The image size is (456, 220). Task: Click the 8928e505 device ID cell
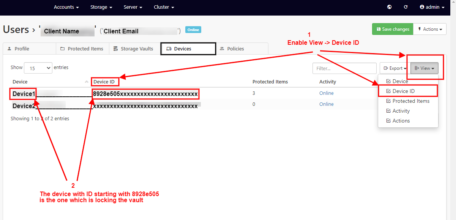[145, 94]
